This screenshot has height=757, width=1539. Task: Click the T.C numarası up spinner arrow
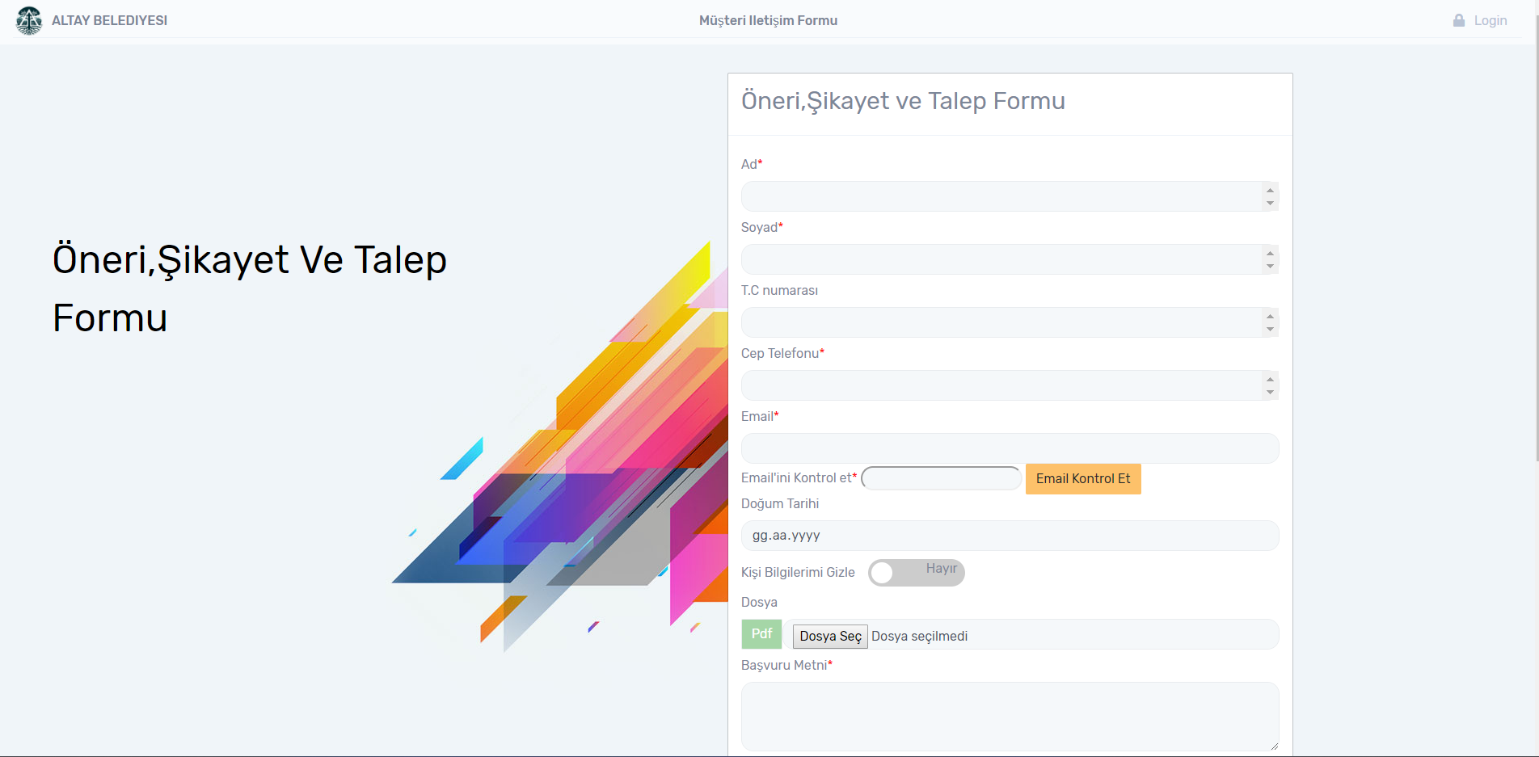[x=1270, y=317]
